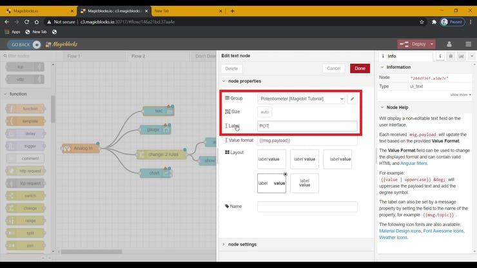Image resolution: width=477 pixels, height=268 pixels.
Task: Expand the node settings section
Action: pos(242,244)
